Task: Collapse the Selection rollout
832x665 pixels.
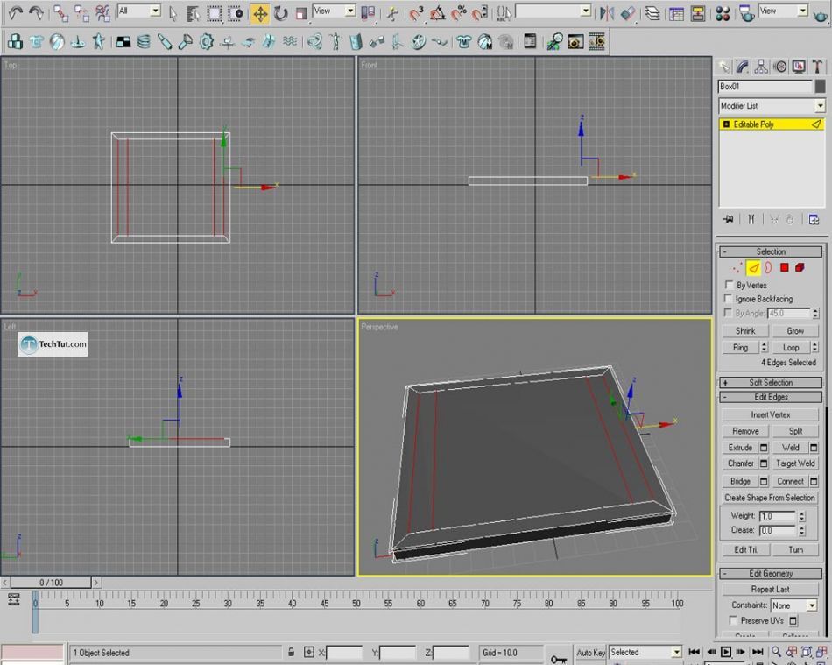Action: (771, 251)
